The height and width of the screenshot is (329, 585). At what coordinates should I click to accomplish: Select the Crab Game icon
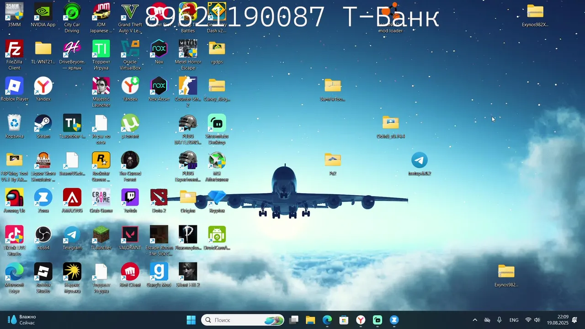101,201
